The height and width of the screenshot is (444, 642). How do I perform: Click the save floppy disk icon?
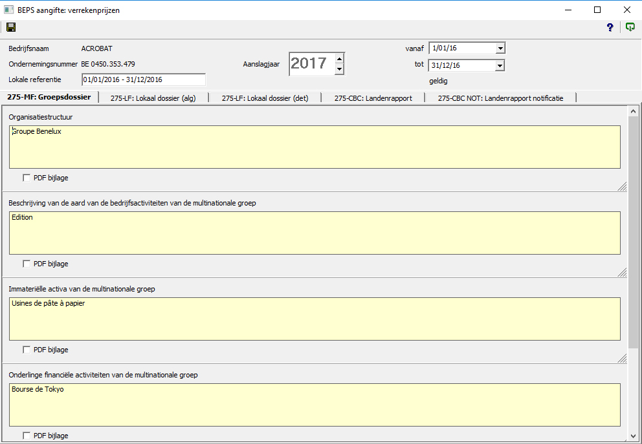click(x=10, y=27)
